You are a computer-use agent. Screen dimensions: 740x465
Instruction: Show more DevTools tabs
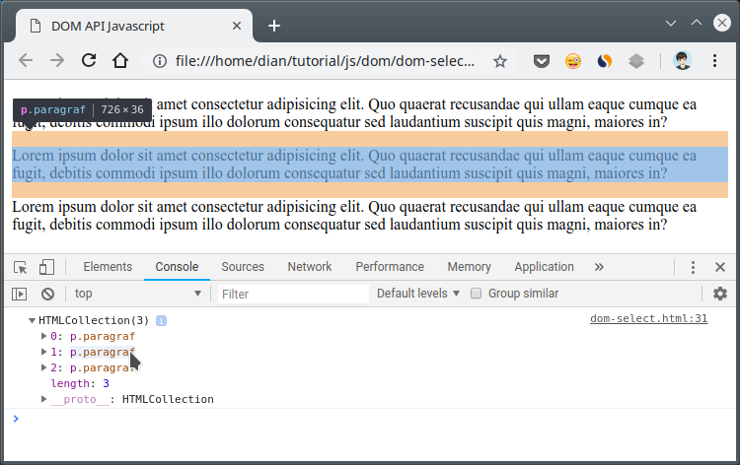pos(599,267)
